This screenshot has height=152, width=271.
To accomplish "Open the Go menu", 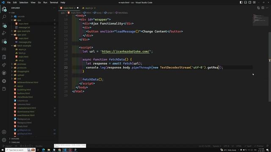I will tap(39, 3).
